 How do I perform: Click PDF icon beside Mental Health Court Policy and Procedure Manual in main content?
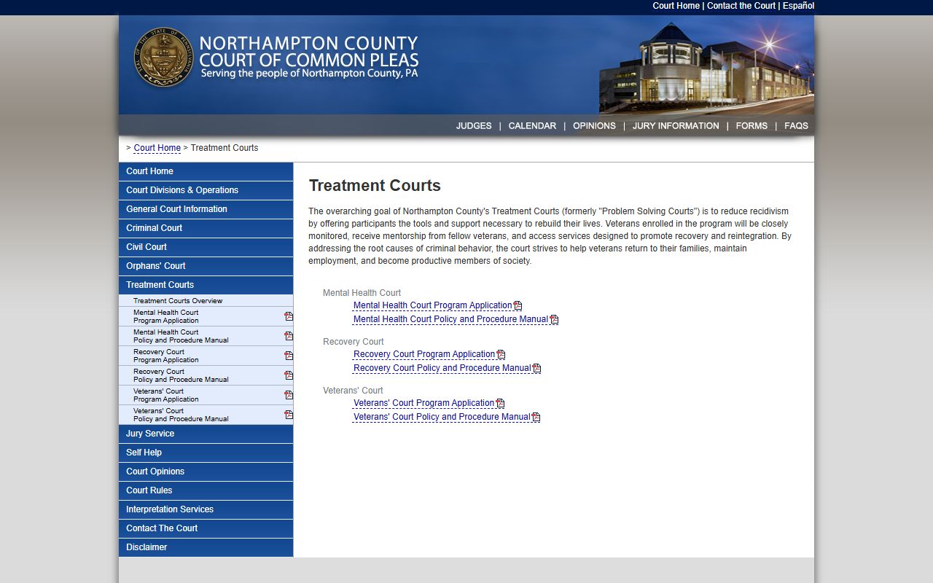(554, 320)
